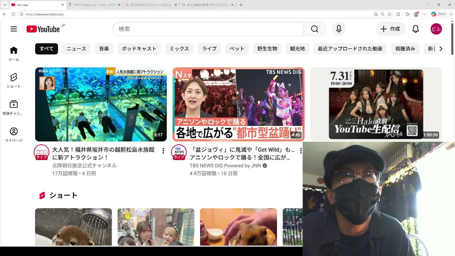Select the 野生生物 filter chip
The image size is (455, 256).
[267, 49]
